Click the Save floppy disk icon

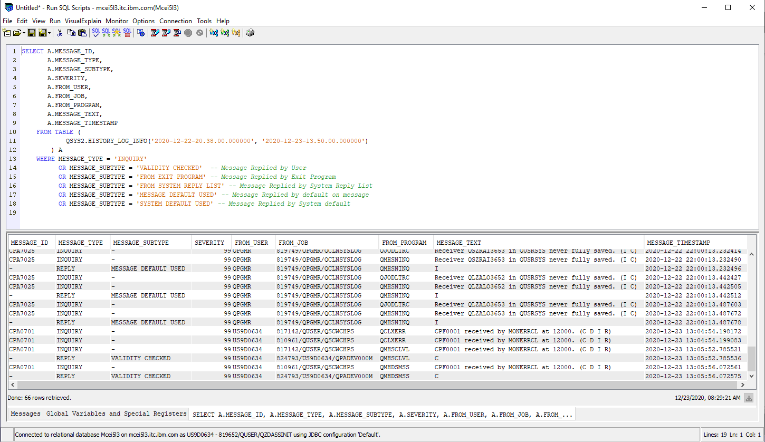coord(32,33)
